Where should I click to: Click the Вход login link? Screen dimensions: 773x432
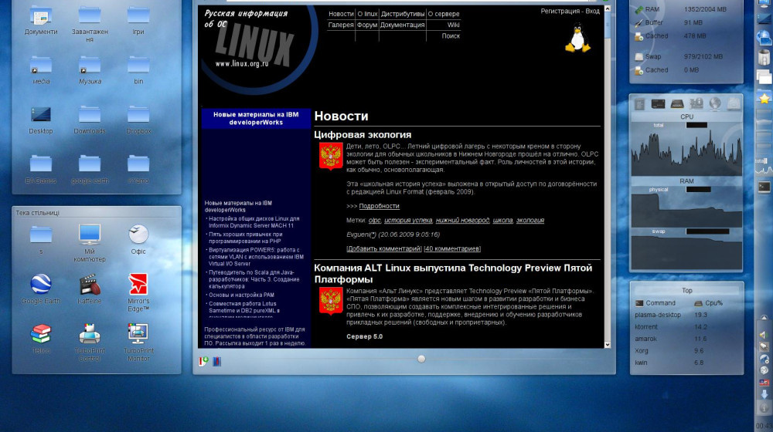click(x=593, y=11)
